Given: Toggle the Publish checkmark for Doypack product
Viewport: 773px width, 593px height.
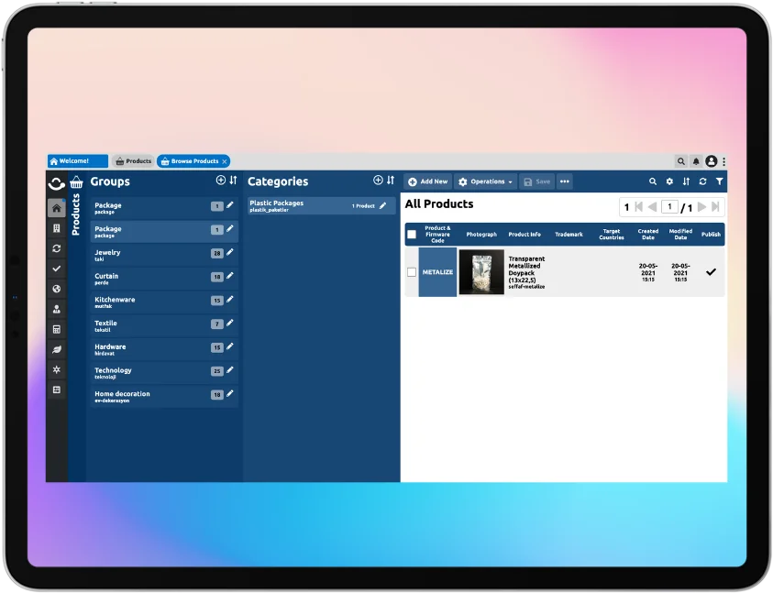Looking at the screenshot, I should click(x=711, y=272).
